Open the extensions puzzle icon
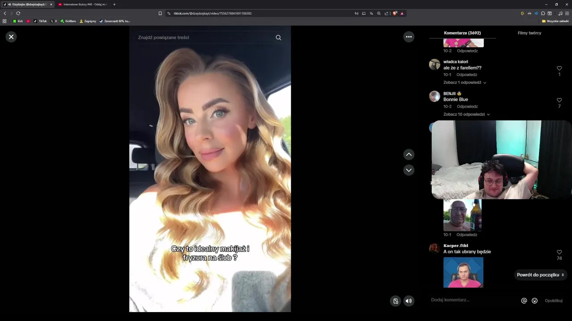Viewport: 572px width, 321px height. [543, 13]
